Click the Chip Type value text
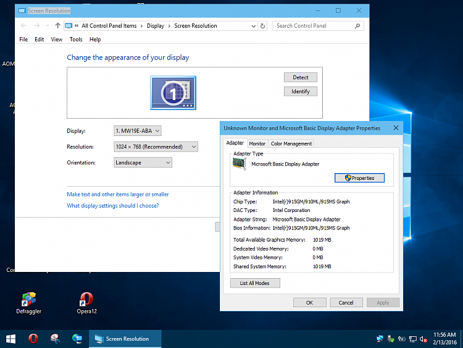The image size is (463, 348). click(311, 202)
